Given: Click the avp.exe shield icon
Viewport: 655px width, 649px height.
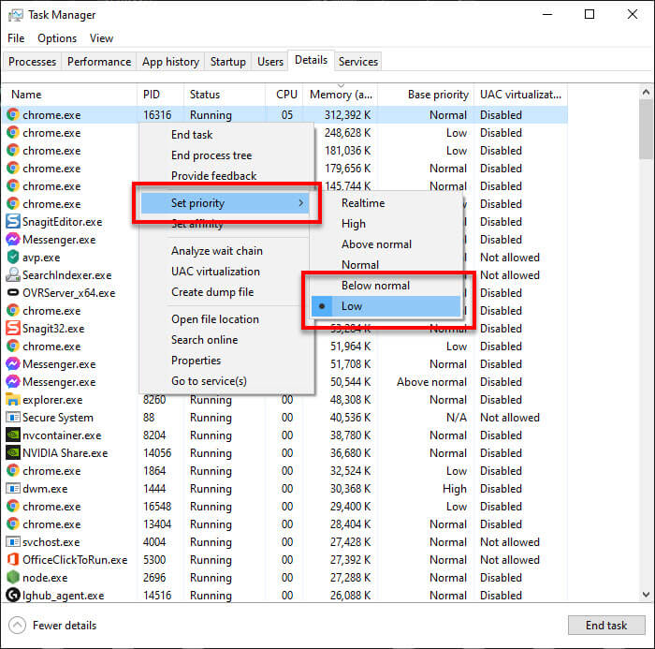Looking at the screenshot, I should pos(13,257).
